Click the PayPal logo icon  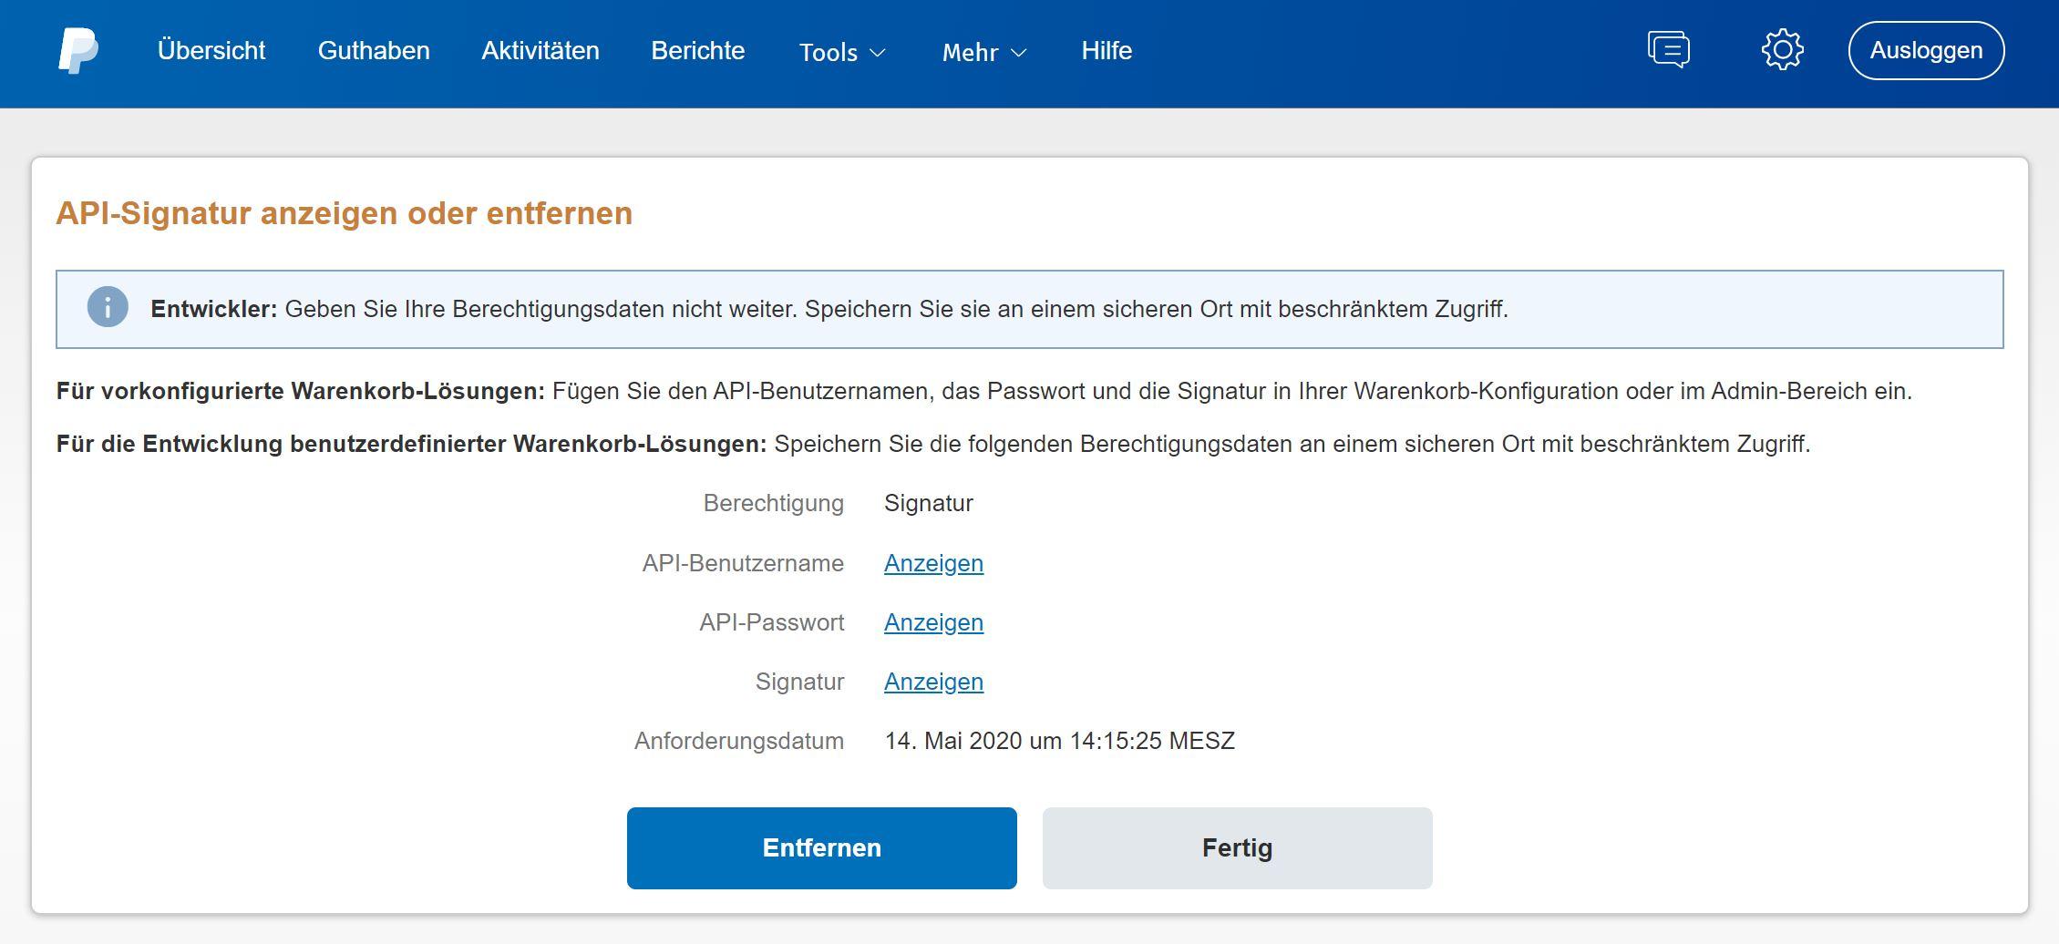click(x=78, y=51)
